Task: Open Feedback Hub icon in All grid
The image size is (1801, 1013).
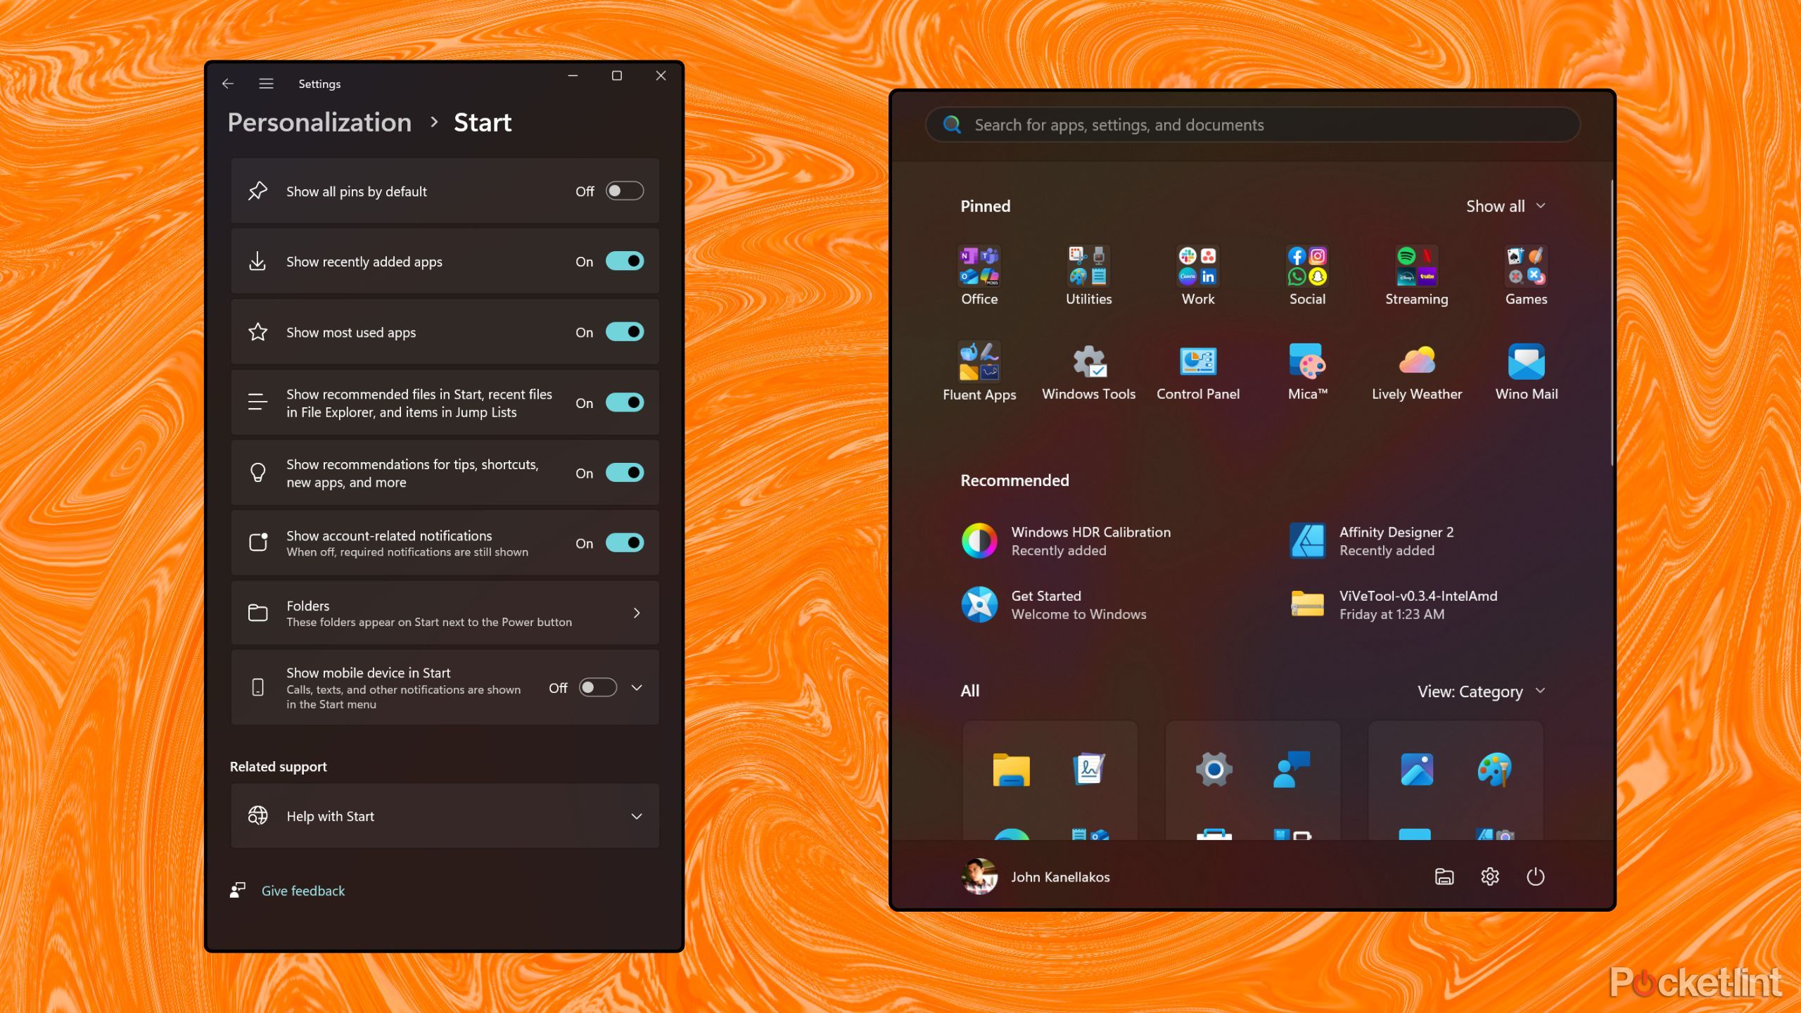Action: coord(1292,770)
